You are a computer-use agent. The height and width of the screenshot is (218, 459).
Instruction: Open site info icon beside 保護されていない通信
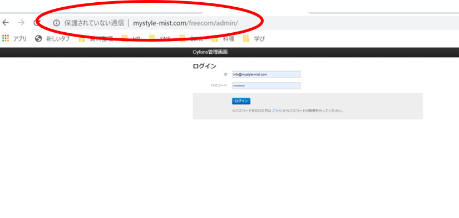[x=57, y=23]
